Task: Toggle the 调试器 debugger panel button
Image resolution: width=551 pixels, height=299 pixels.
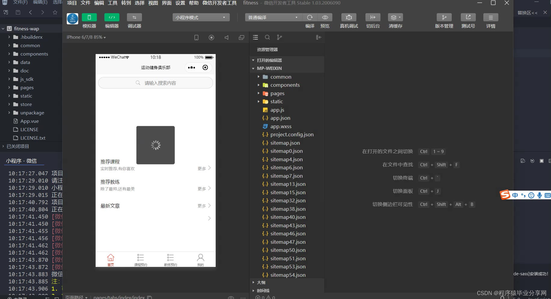Action: point(134,17)
